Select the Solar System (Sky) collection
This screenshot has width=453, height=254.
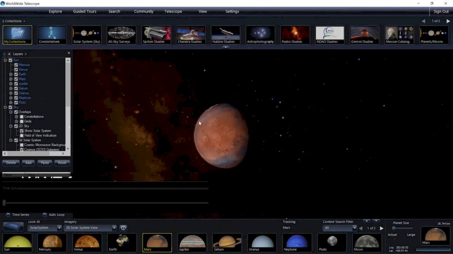coord(87,35)
